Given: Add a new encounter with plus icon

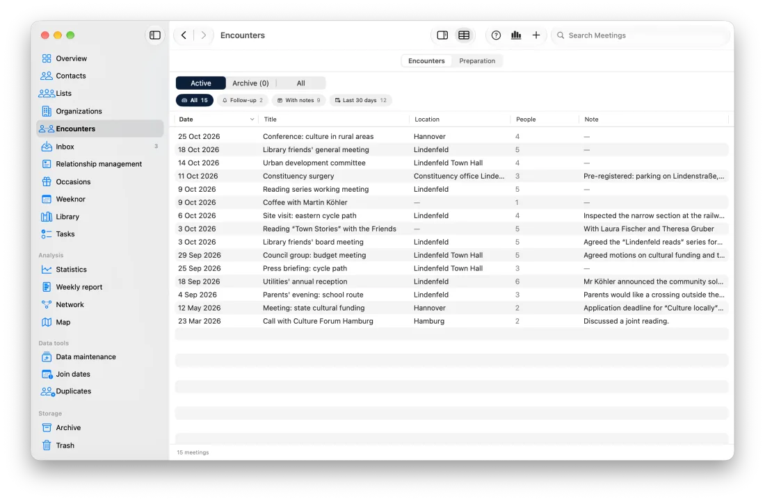Looking at the screenshot, I should [536, 35].
